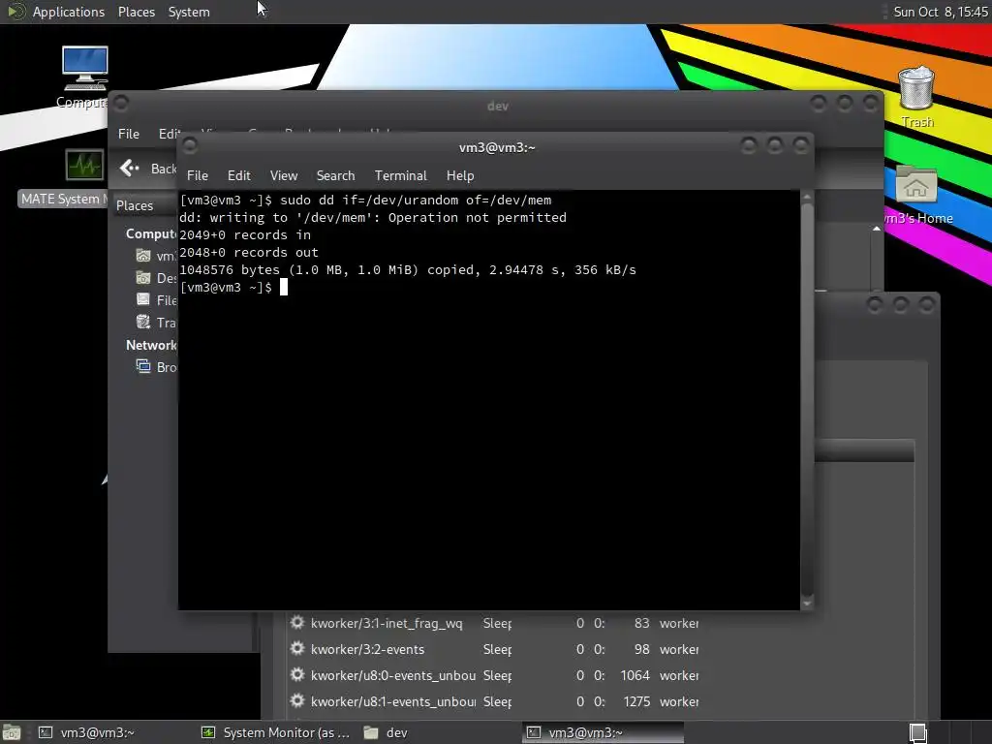Click the terminal prompt cursor line
The width and height of the screenshot is (992, 744).
pos(233,287)
